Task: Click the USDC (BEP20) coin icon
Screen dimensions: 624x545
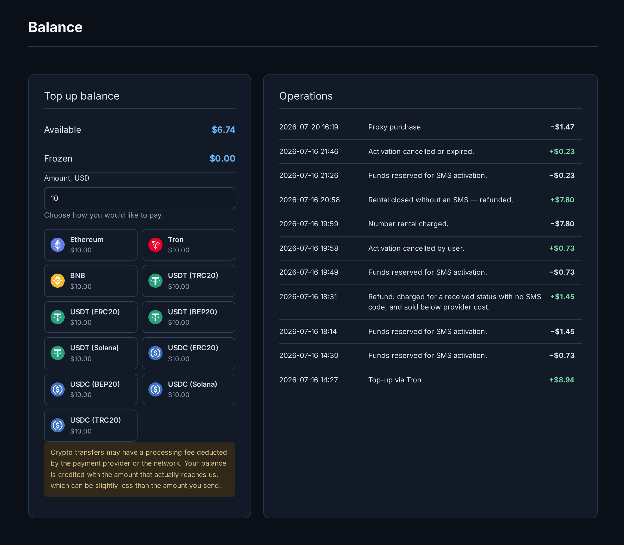Action: [x=57, y=390]
